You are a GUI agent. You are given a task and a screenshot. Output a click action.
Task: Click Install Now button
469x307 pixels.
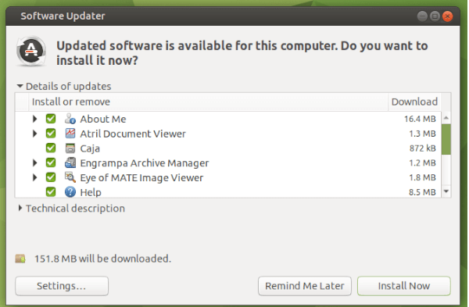[404, 286]
